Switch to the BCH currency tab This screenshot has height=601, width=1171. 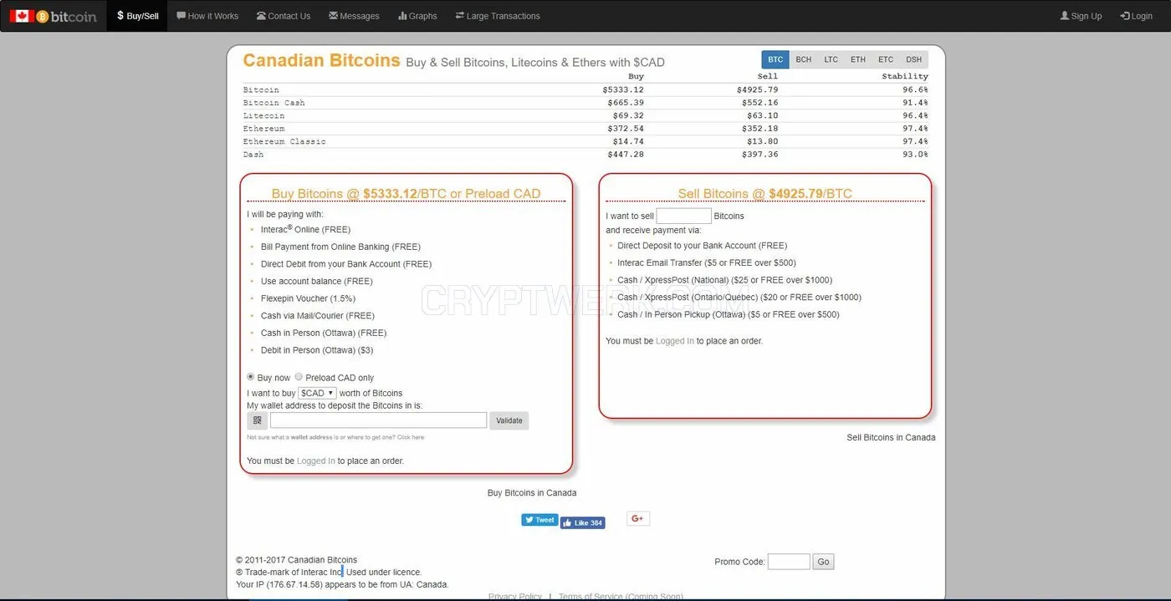pyautogui.click(x=804, y=59)
